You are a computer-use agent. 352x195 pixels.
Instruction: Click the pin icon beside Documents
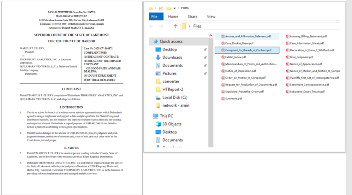pos(205,66)
